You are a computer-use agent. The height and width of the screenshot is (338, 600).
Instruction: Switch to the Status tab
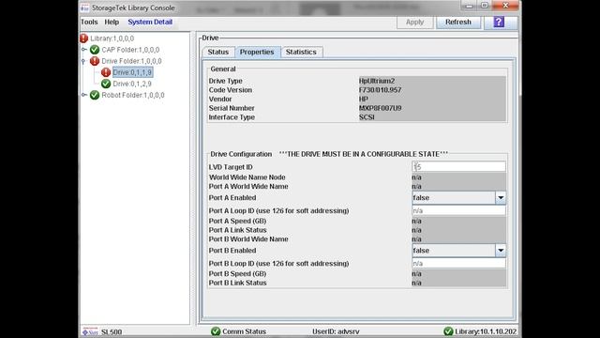coord(218,52)
